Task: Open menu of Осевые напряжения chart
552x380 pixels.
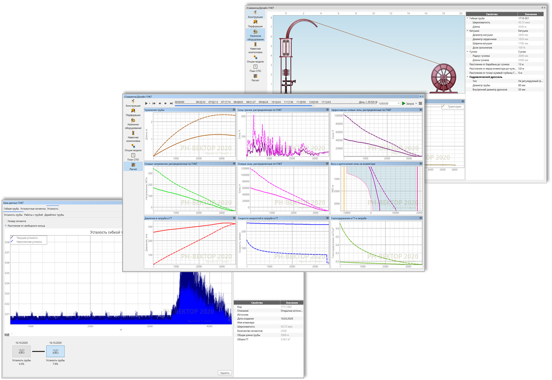Action: pos(234,164)
